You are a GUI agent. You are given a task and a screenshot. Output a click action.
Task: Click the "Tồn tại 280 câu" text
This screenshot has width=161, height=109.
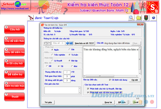(x=90, y=80)
